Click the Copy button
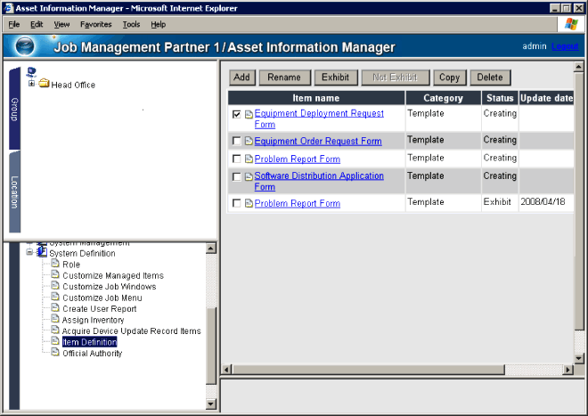This screenshot has height=416, width=588. 449,77
